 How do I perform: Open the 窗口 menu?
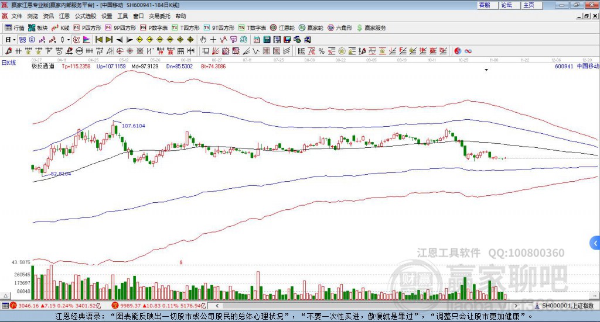[x=138, y=16]
